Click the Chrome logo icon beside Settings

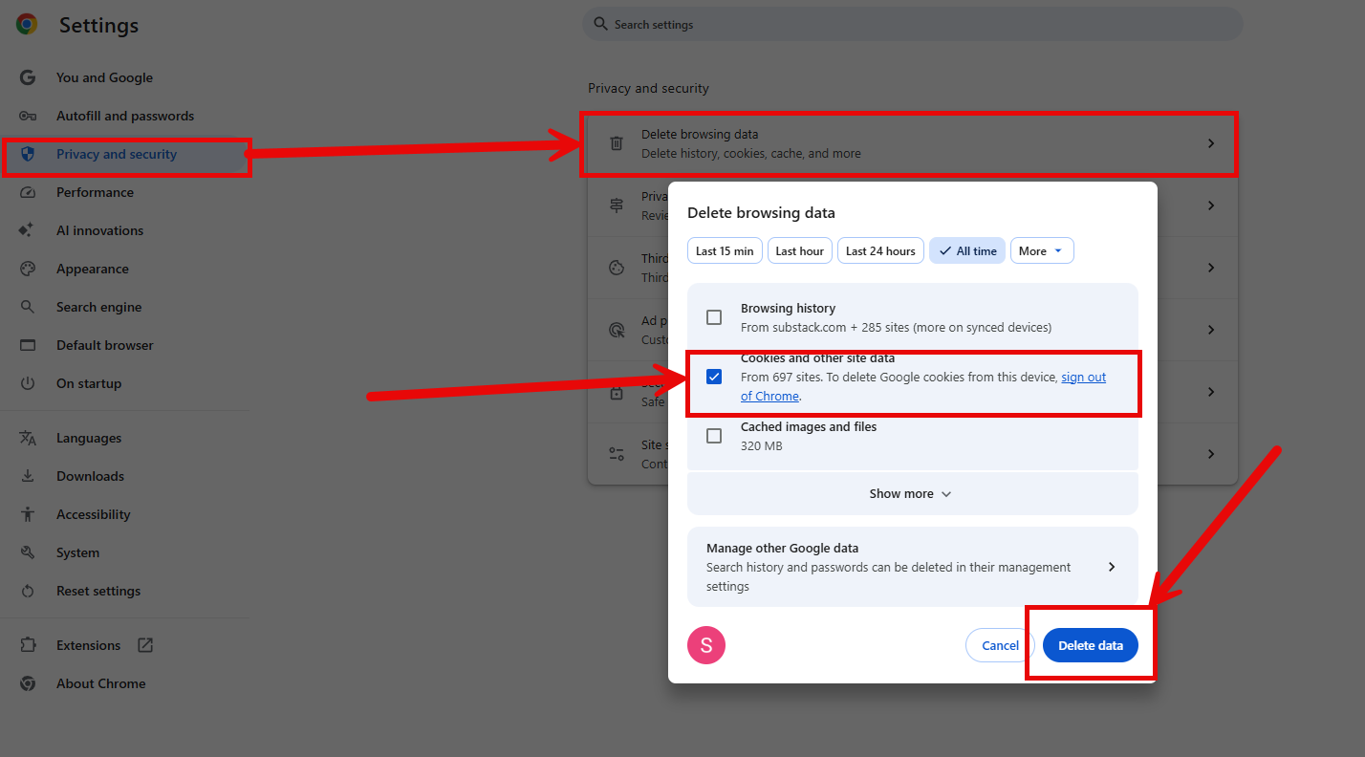pyautogui.click(x=27, y=25)
